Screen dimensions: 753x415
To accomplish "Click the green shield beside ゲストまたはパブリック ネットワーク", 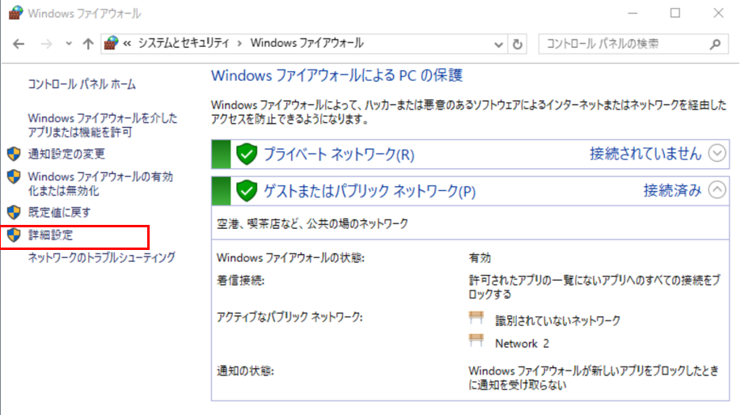I will tap(246, 191).
